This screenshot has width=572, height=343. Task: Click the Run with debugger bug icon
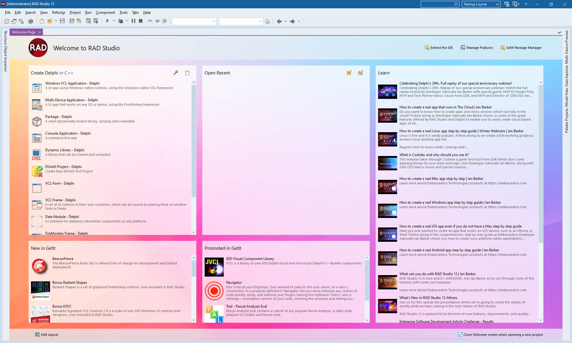click(x=121, y=21)
